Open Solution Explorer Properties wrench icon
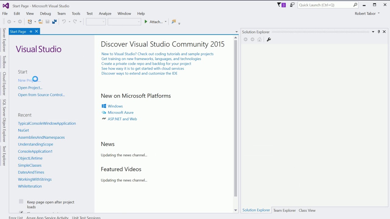The width and height of the screenshot is (390, 219). (269, 39)
